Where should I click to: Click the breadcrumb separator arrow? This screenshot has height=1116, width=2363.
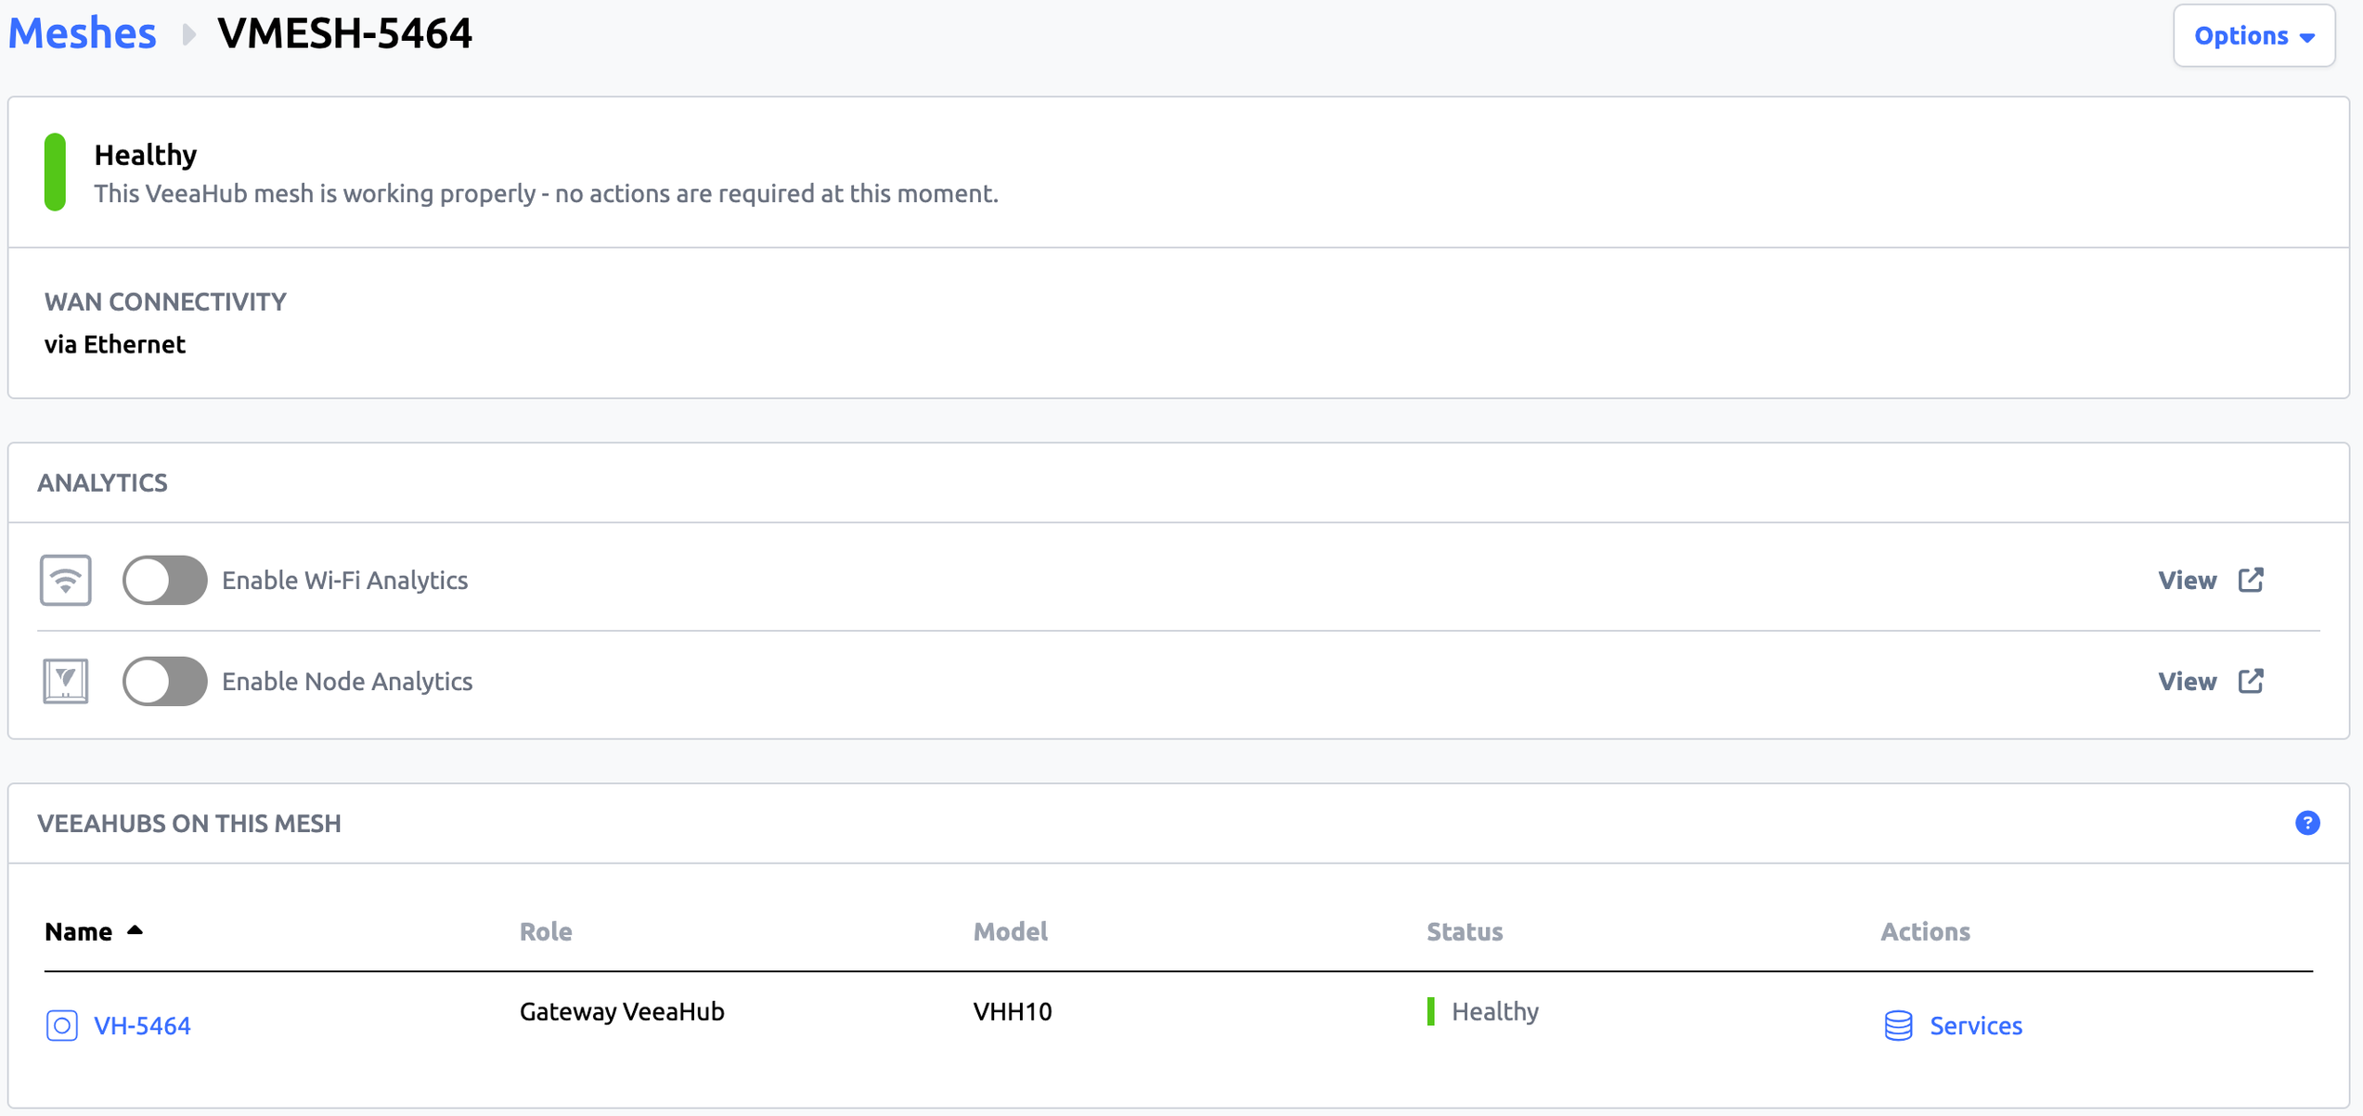(188, 35)
